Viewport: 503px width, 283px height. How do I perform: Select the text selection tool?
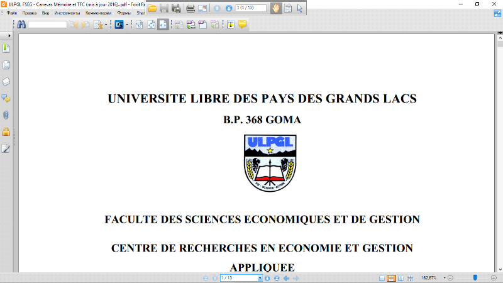coord(288,8)
